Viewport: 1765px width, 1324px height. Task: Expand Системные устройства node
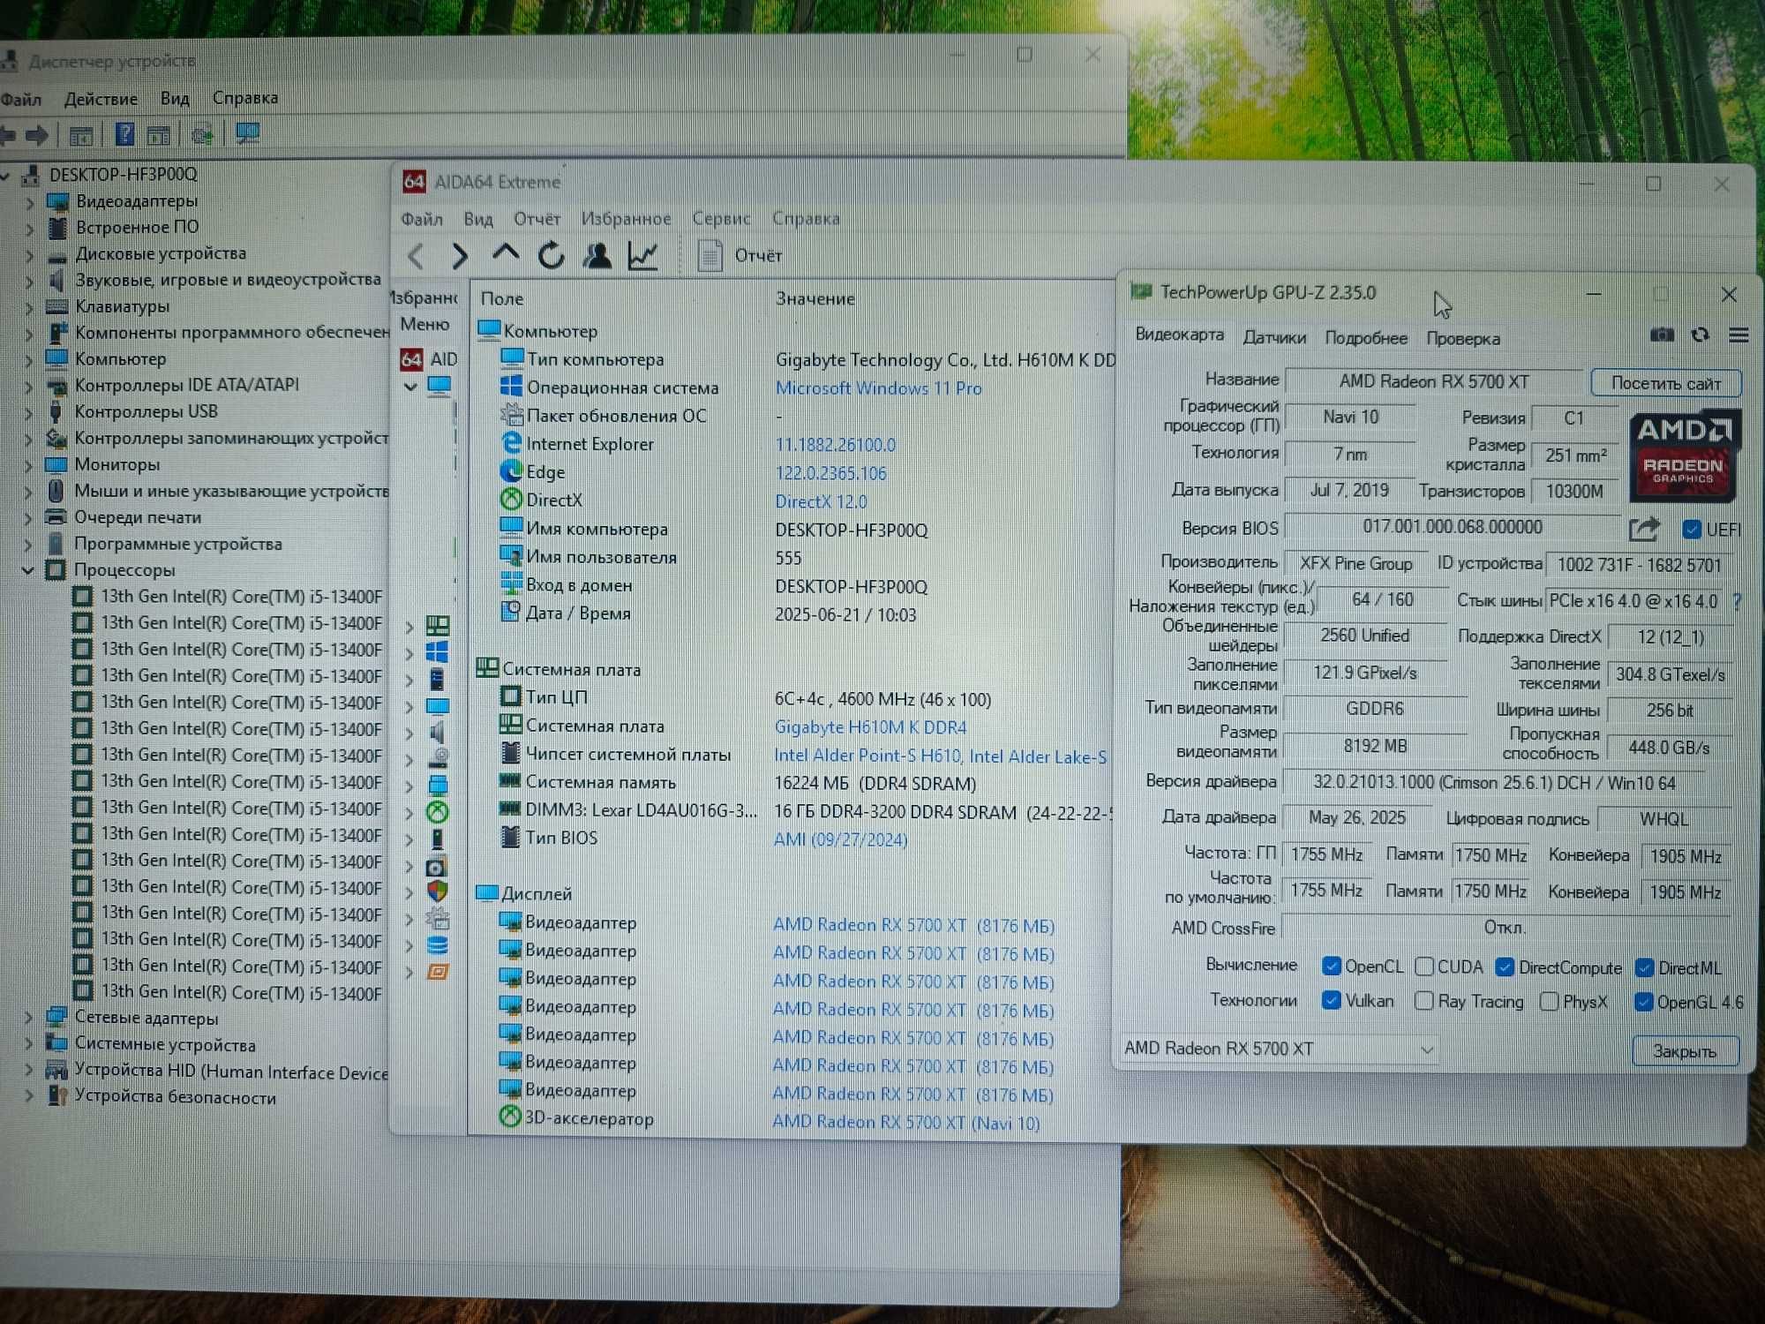coord(28,1044)
